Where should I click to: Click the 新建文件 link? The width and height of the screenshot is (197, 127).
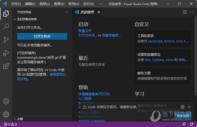[x=85, y=31]
